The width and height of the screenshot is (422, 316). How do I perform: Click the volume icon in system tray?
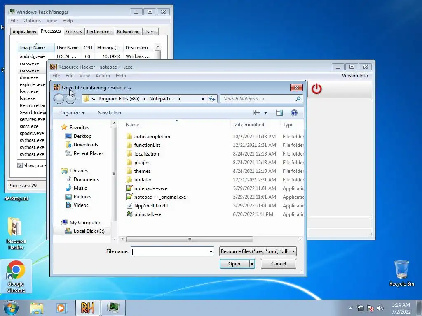tap(380, 308)
